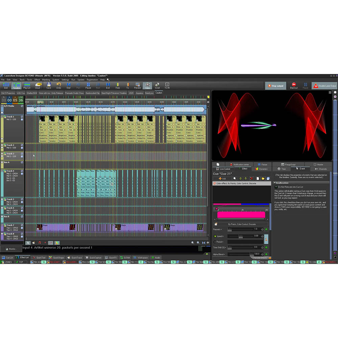Select the paint tool below timeline

33,243
